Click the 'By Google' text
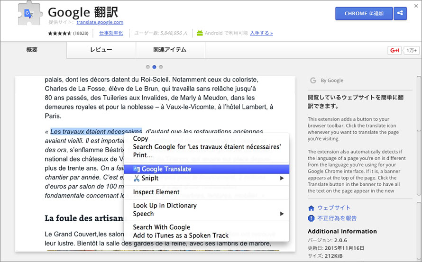422x262 pixels. tap(332, 81)
